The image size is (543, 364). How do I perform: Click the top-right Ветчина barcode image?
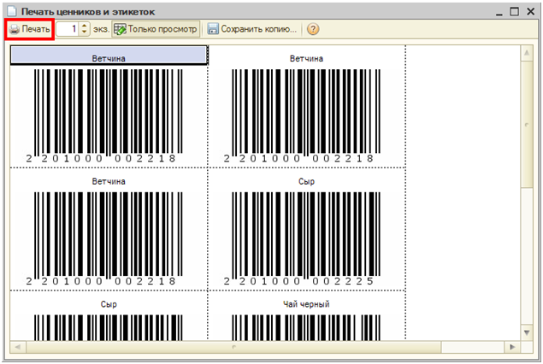[x=306, y=109]
